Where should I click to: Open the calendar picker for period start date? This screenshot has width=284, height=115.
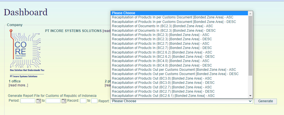(x=38, y=101)
